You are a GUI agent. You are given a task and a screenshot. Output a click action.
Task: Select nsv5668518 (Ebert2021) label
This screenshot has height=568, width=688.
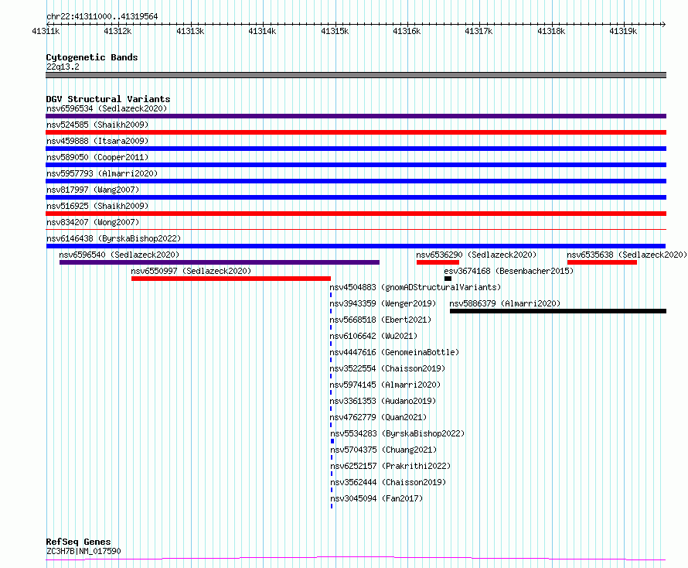point(380,320)
